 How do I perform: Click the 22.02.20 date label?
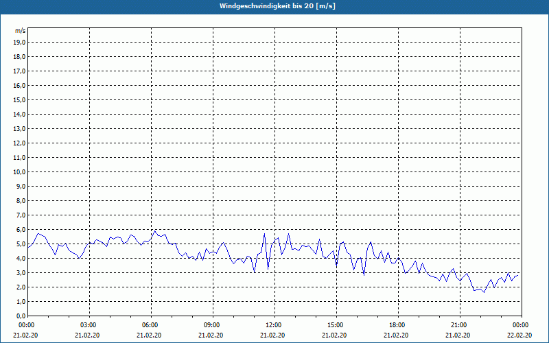pyautogui.click(x=519, y=335)
